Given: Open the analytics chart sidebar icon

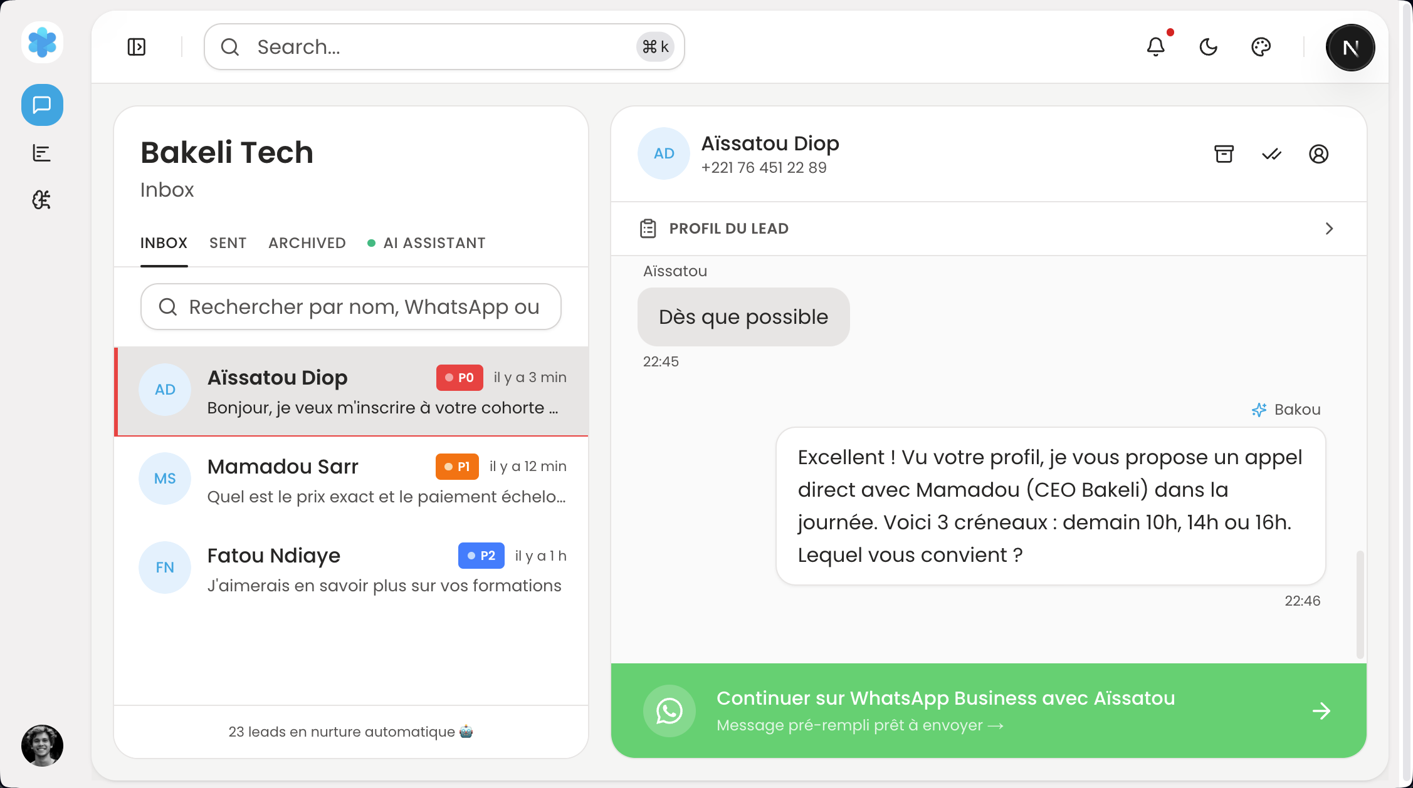Looking at the screenshot, I should tap(42, 153).
